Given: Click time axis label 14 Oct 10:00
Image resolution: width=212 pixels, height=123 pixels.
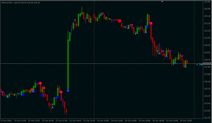Looking at the screenshot, I should [103, 120].
